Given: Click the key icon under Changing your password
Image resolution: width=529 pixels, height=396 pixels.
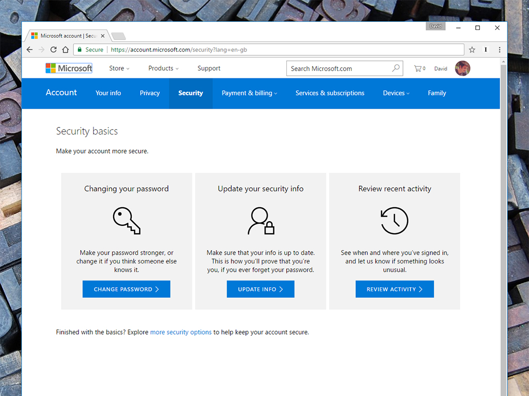Looking at the screenshot, I should 127,221.
